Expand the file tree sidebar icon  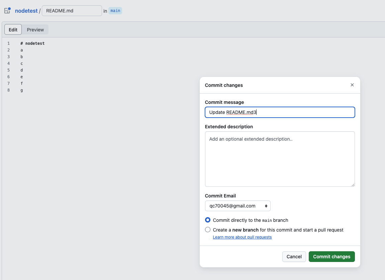(x=7, y=11)
